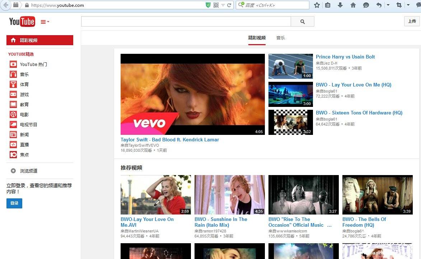Expand the YouTube guide menu beside logo
421x259 pixels.
(x=45, y=22)
